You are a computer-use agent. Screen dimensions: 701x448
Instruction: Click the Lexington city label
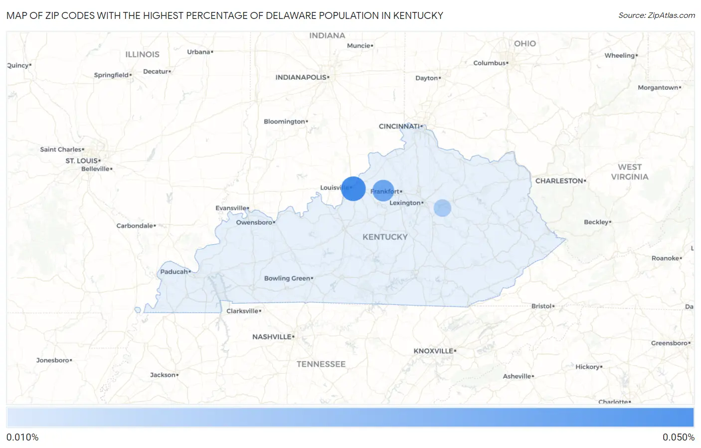click(405, 203)
